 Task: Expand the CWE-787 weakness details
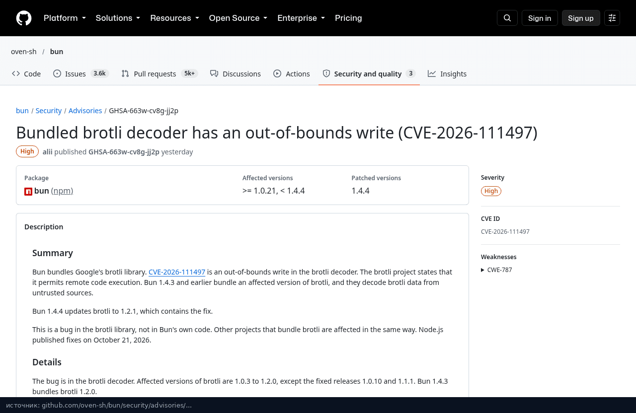[497, 270]
